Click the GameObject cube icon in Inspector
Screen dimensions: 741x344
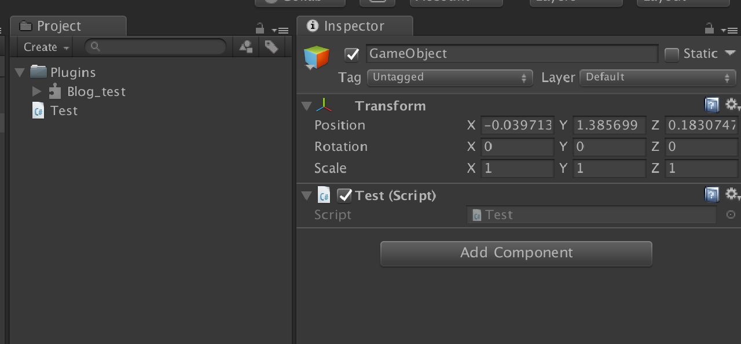[x=316, y=58]
